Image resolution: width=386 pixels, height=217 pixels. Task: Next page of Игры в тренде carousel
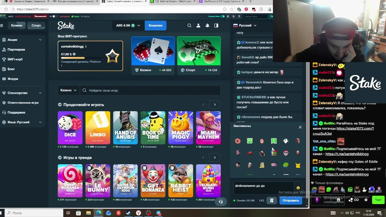(215, 158)
